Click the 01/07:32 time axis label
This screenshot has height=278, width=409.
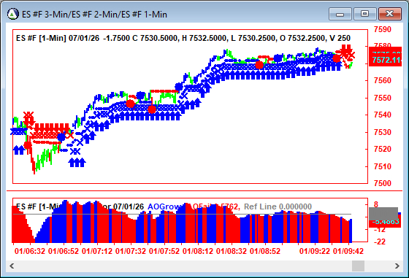131,251
